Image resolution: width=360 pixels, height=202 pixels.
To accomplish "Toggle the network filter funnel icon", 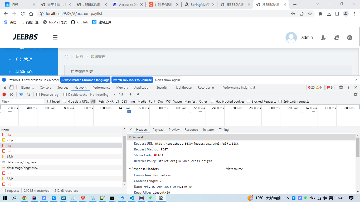I will [x=21, y=94].
